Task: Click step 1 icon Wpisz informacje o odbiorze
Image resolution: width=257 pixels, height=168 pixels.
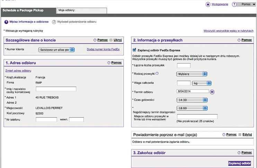Action: (6, 22)
